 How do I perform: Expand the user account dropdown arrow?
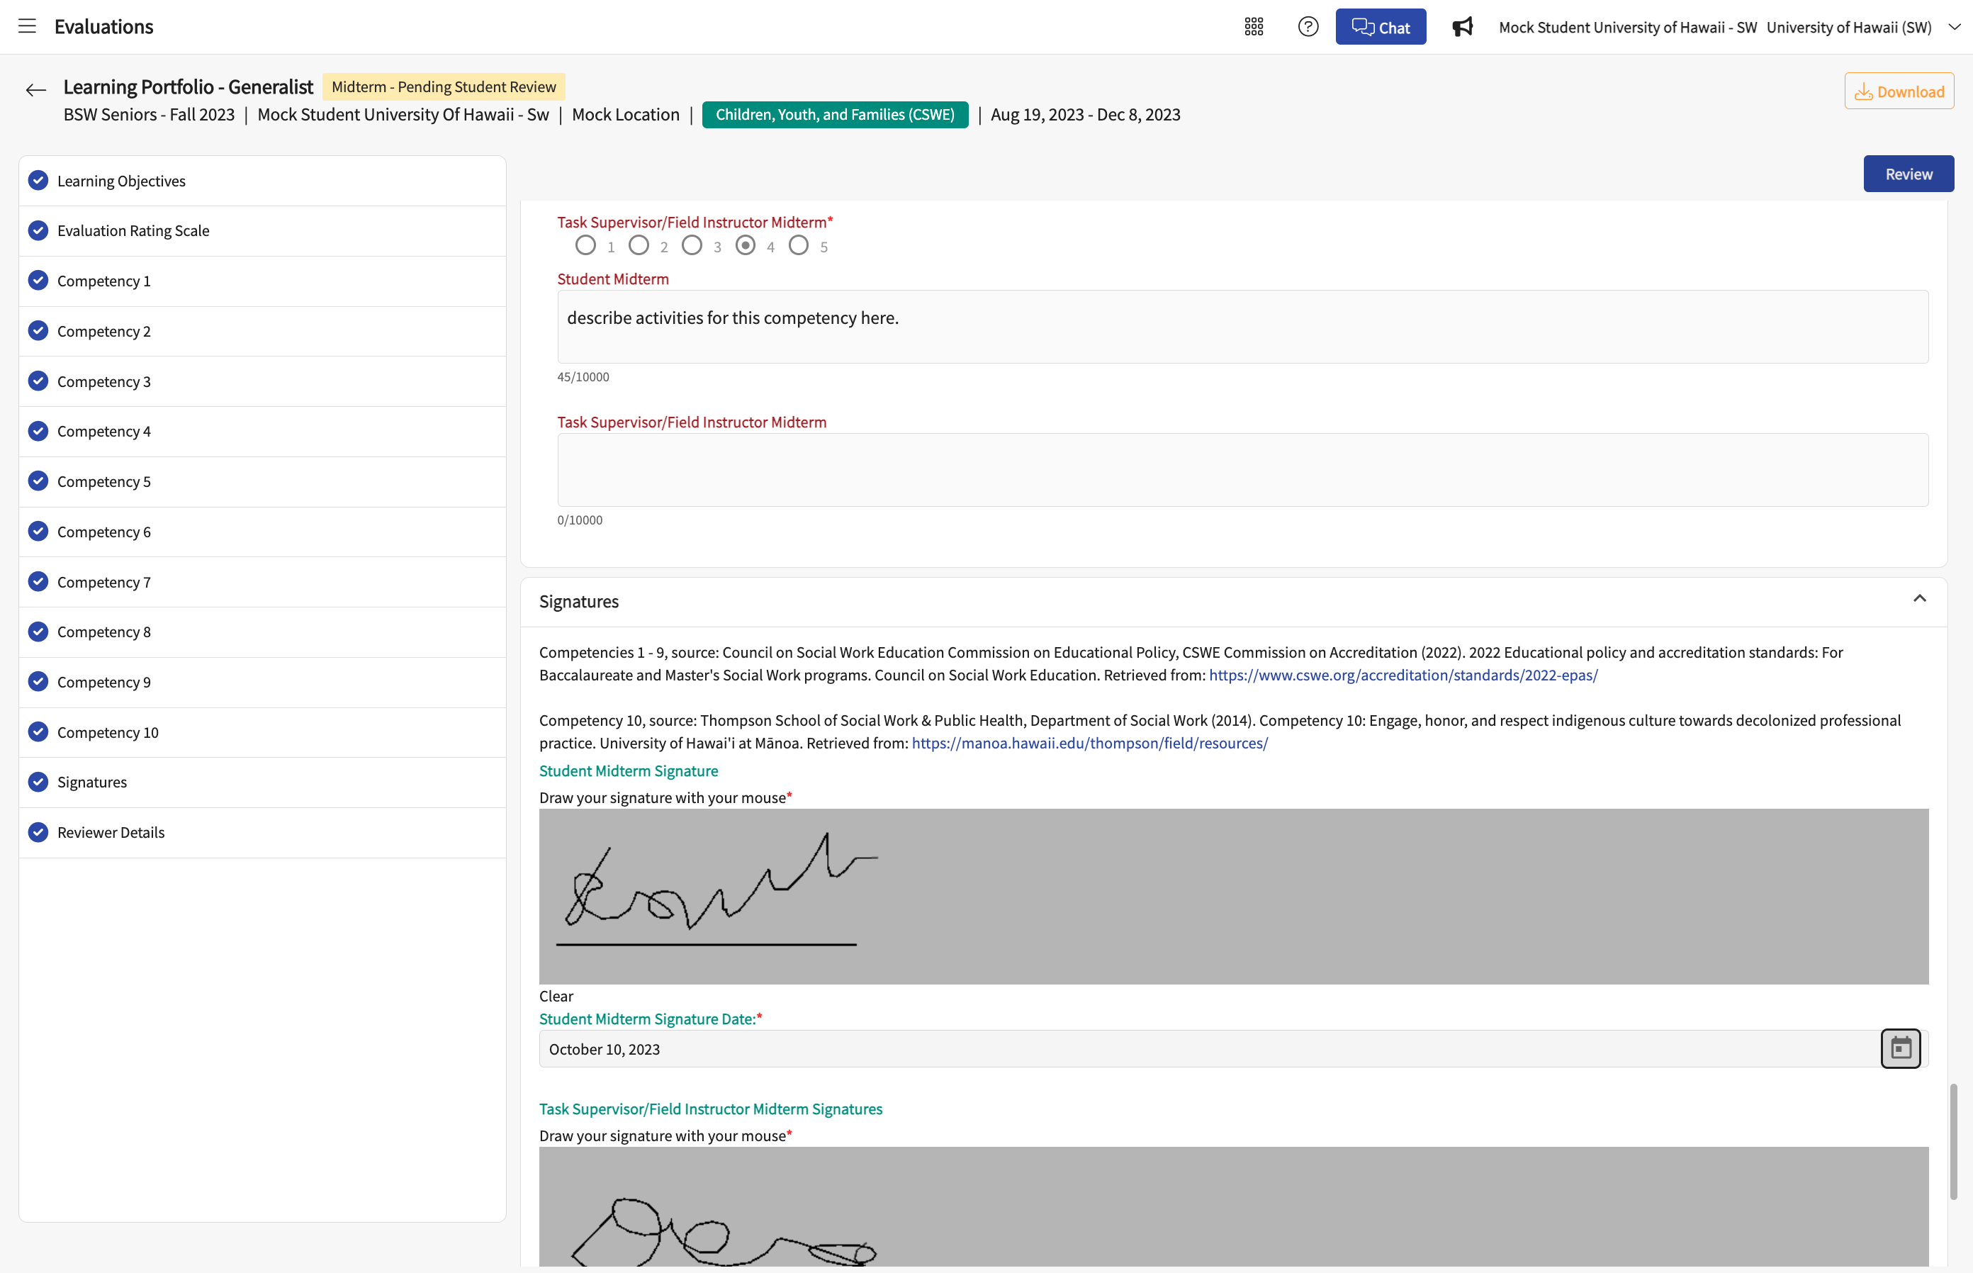1954,26
